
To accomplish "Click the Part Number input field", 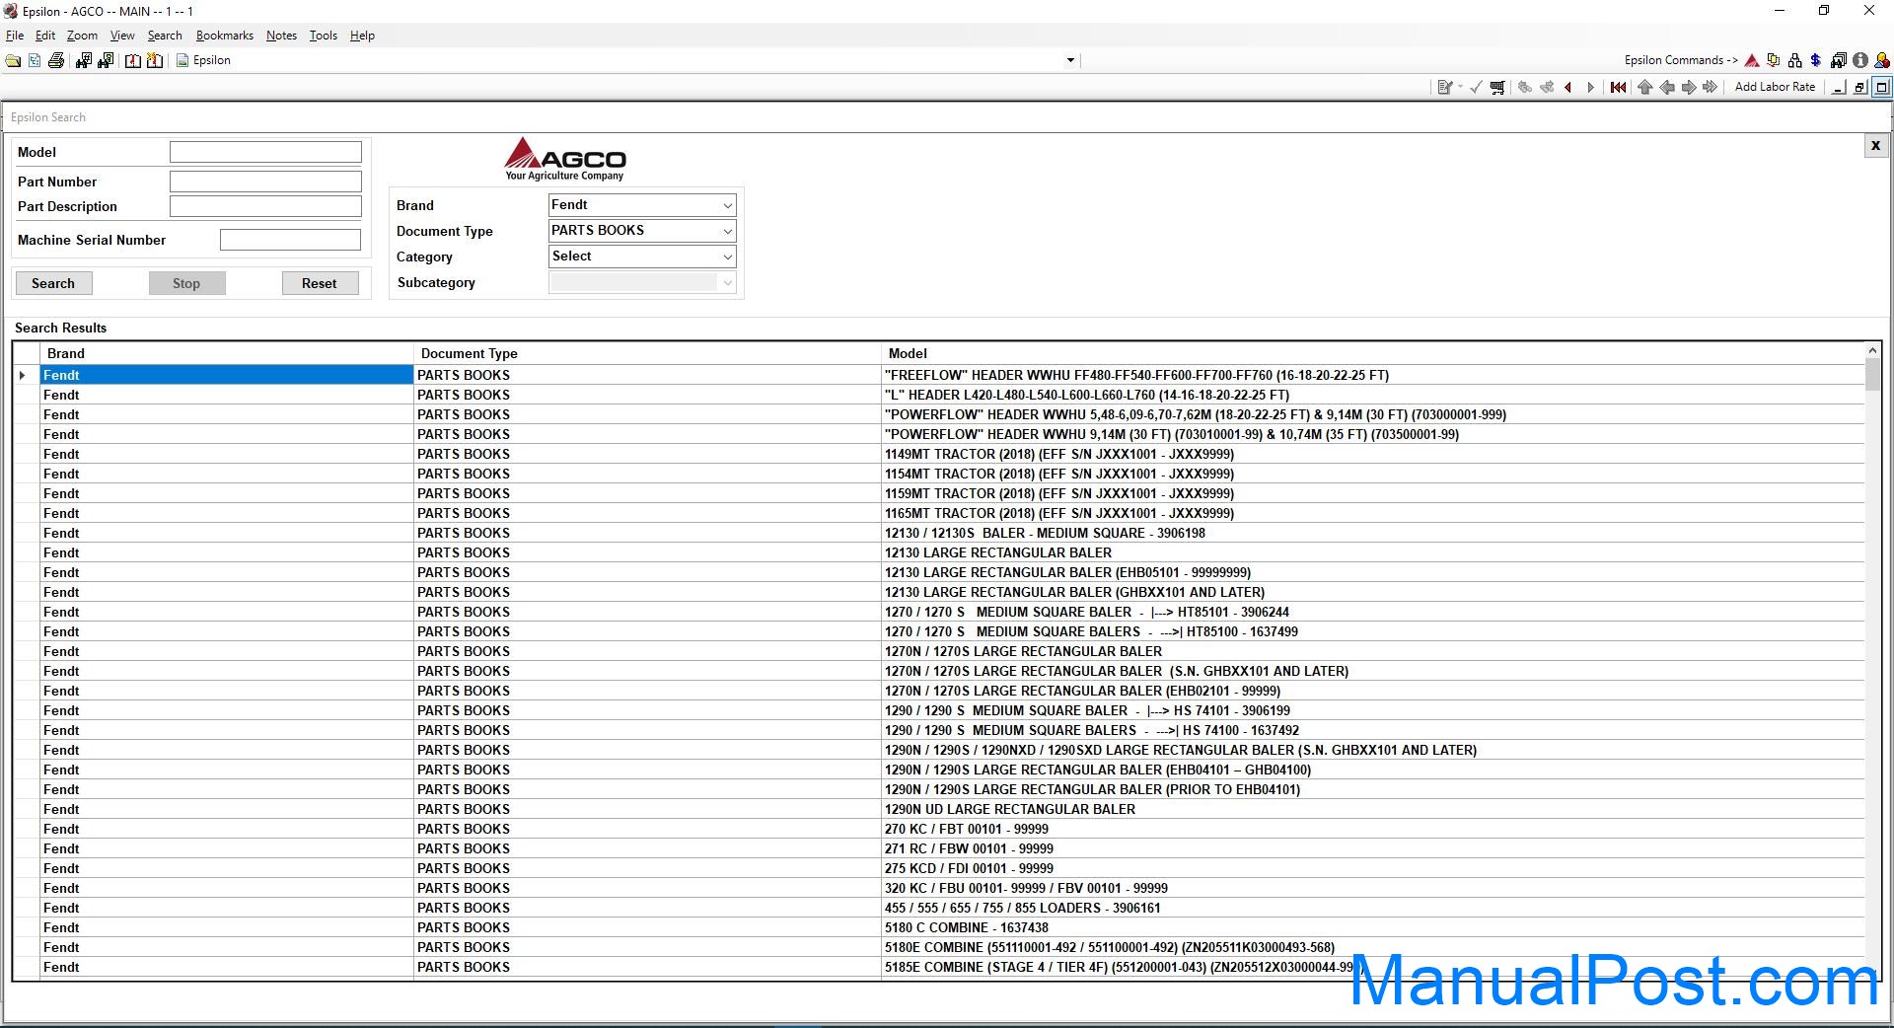I will click(265, 182).
